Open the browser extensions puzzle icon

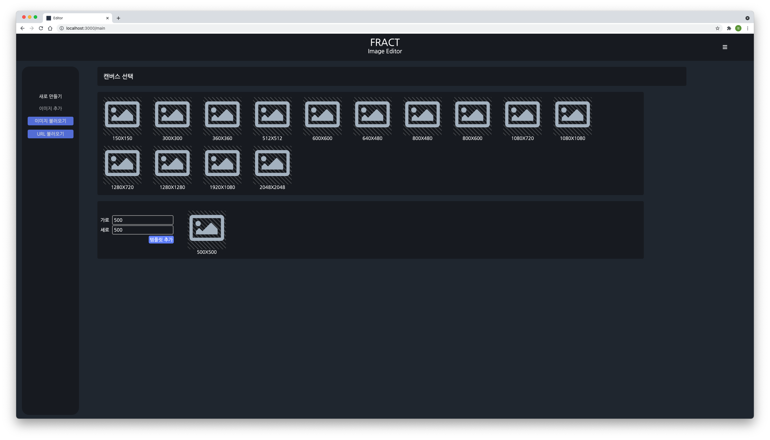[x=729, y=28]
